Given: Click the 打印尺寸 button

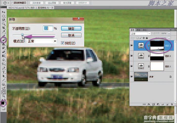Looking at the screenshot, I should [x=83, y=3].
